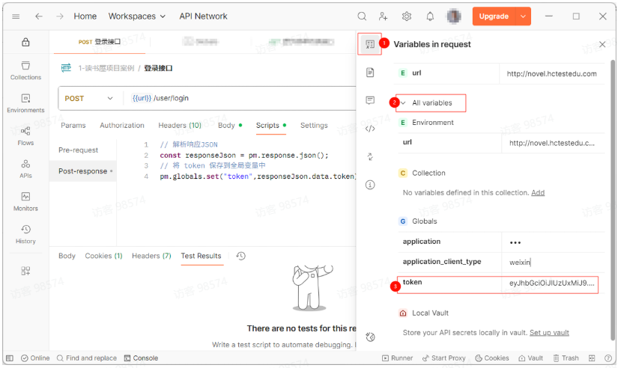Screen dimensions: 618x368
Task: Select the POST 登录接口 request tab
Action: point(100,42)
